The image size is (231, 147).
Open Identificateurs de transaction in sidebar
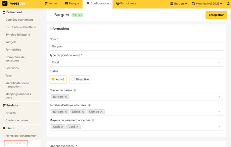(x=17, y=85)
